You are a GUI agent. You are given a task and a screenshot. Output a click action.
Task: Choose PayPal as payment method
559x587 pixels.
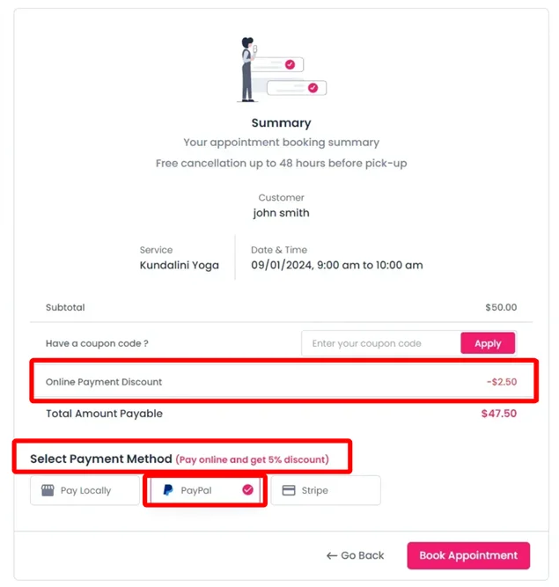[204, 490]
